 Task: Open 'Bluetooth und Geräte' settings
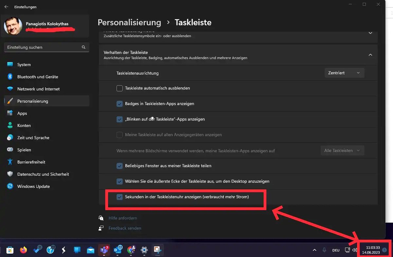point(38,77)
